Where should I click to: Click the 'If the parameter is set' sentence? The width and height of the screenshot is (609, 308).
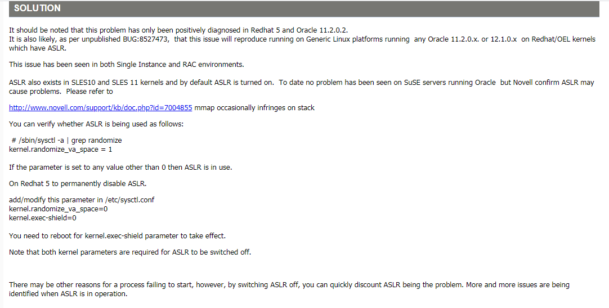pyautogui.click(x=120, y=167)
